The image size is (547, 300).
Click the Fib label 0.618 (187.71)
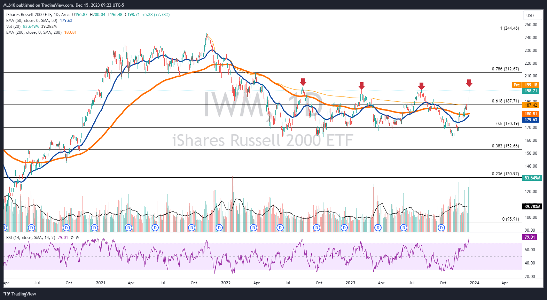click(x=505, y=101)
